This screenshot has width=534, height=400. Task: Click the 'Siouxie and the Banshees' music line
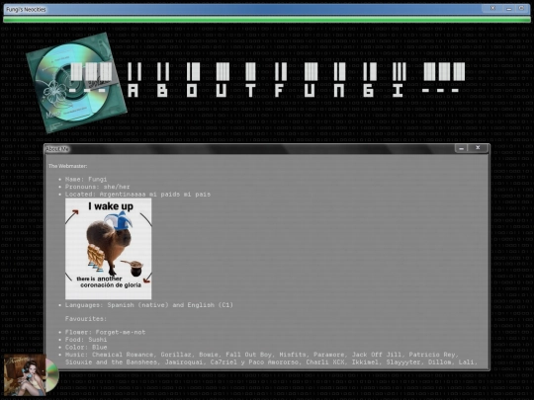coord(271,362)
